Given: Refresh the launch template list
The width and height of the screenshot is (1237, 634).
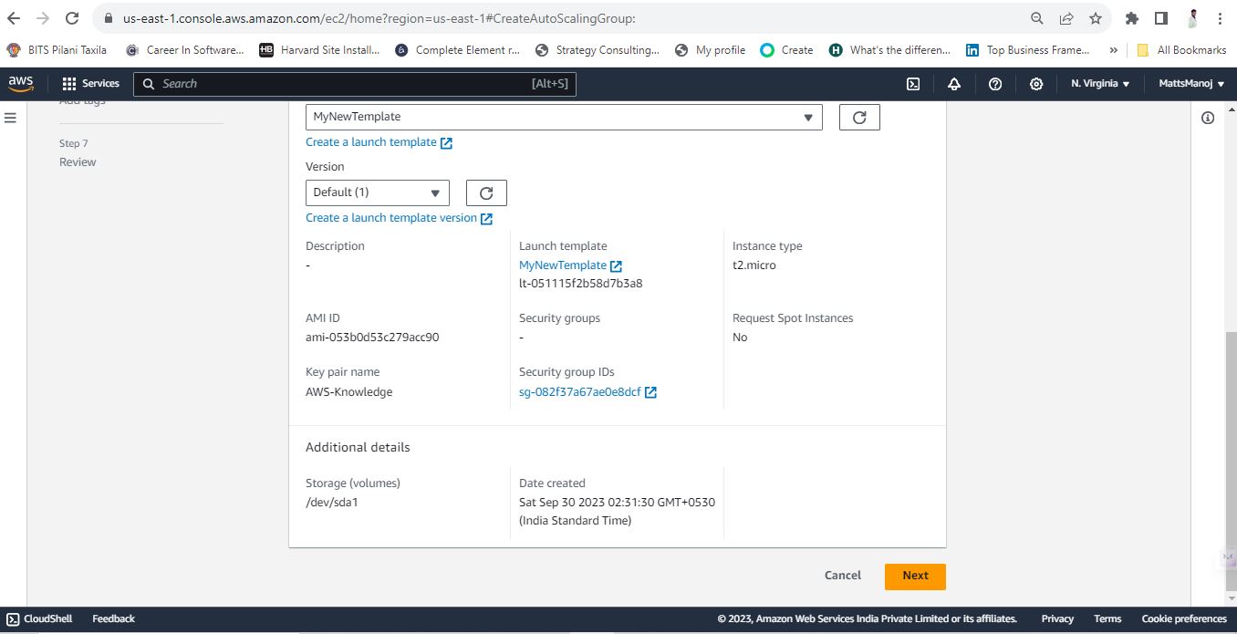Looking at the screenshot, I should (x=859, y=117).
